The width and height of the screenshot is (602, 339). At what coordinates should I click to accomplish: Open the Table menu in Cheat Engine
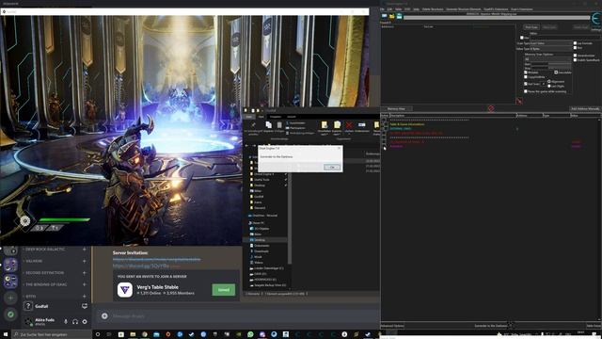pos(399,8)
